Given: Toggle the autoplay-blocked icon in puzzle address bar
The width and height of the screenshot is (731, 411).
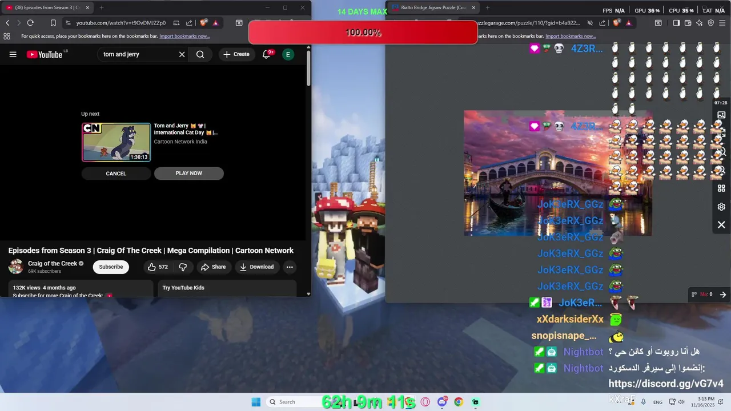Looking at the screenshot, I should coord(590,23).
